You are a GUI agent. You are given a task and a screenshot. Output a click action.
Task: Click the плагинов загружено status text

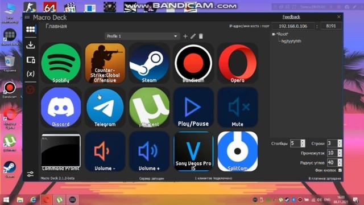[x=325, y=178]
